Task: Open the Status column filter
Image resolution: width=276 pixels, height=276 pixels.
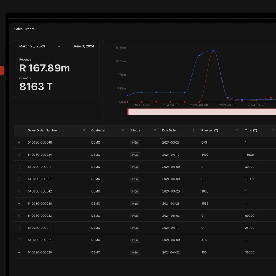Action: tap(155, 130)
